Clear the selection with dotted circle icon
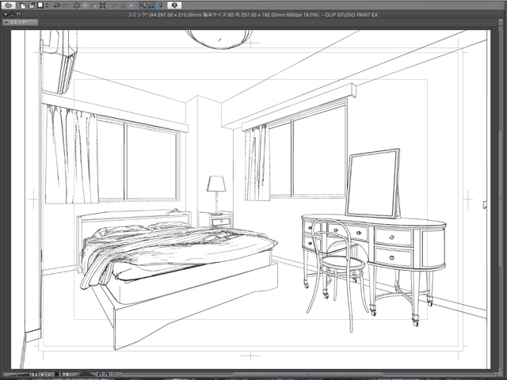This screenshot has width=507, height=380. point(77,6)
